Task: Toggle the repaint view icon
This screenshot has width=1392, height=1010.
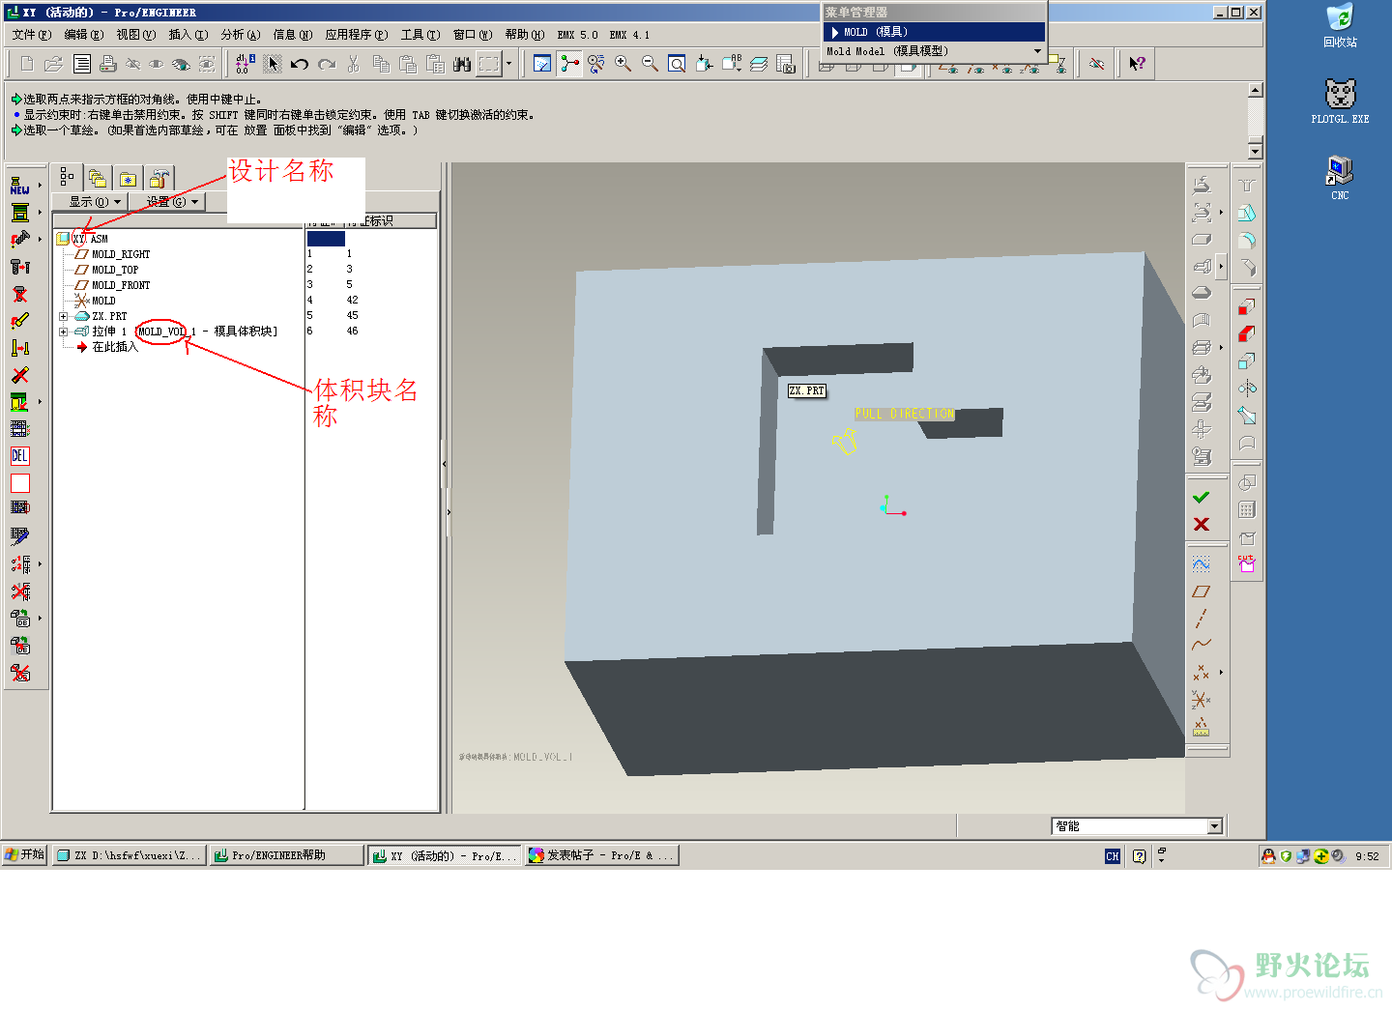Action: click(x=542, y=64)
